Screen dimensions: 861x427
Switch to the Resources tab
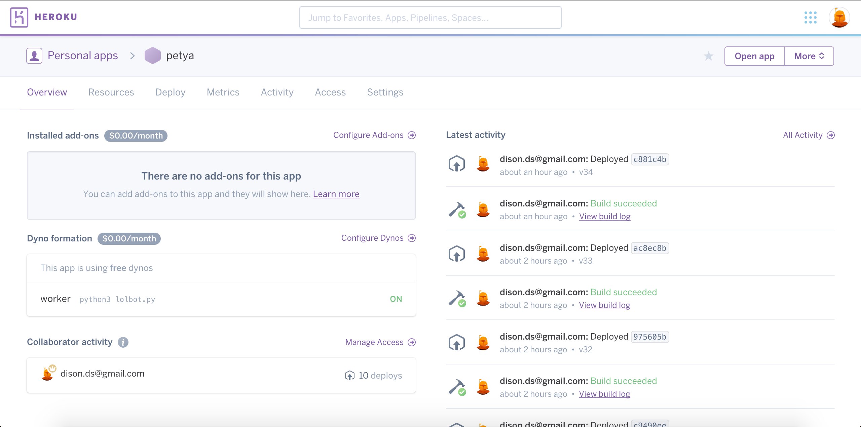point(111,92)
